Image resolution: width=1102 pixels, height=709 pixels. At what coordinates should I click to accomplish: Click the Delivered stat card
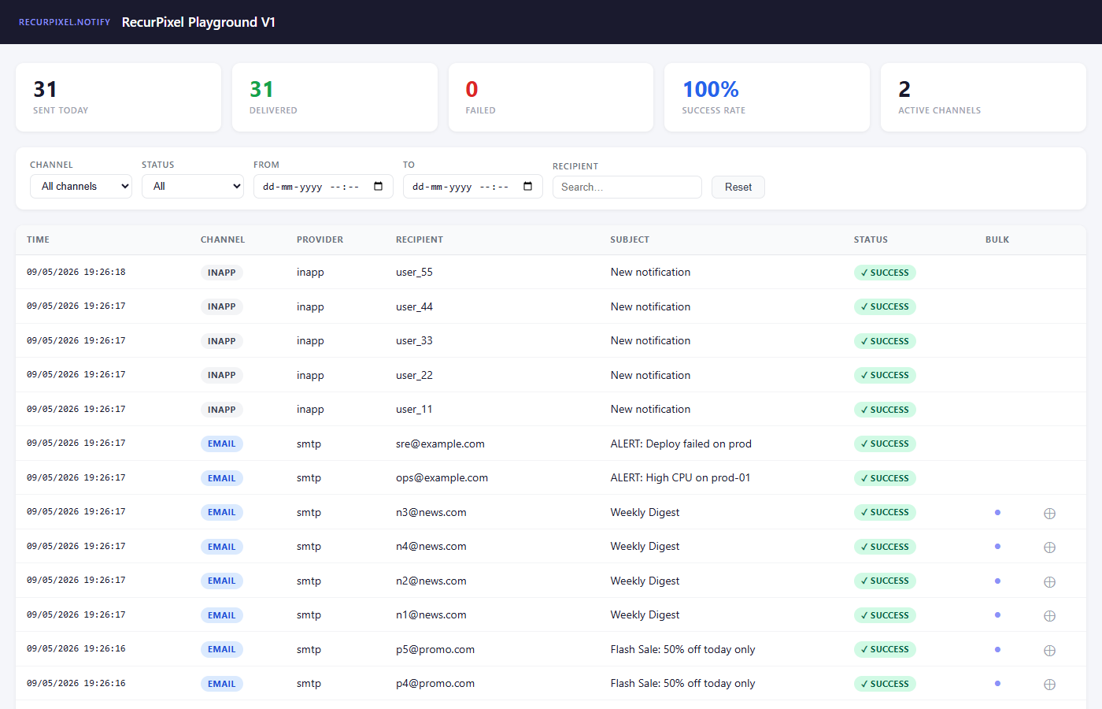coord(335,98)
